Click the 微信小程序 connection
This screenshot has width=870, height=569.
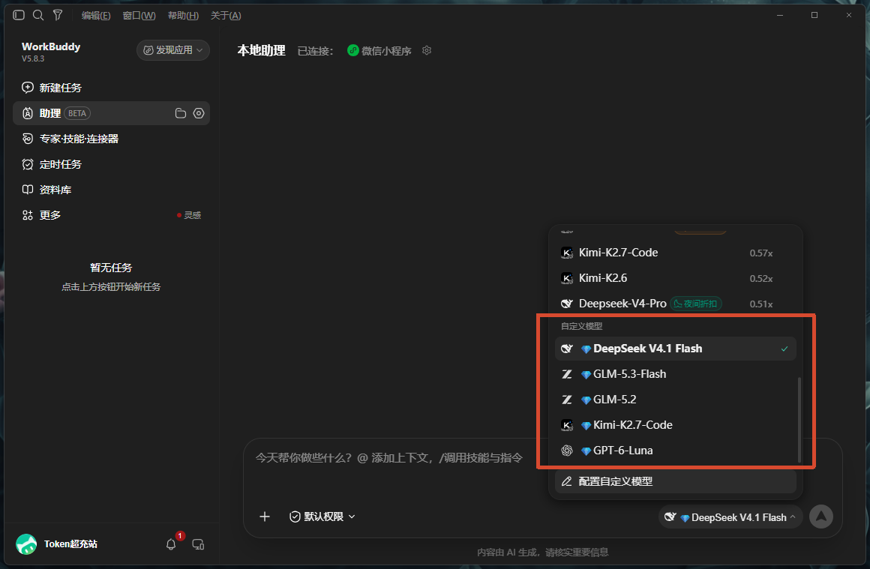pos(379,50)
